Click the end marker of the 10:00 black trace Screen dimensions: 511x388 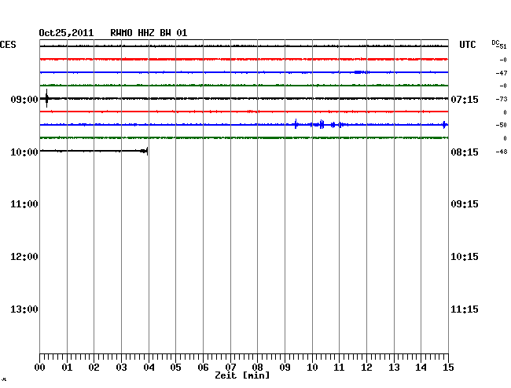[x=147, y=151]
